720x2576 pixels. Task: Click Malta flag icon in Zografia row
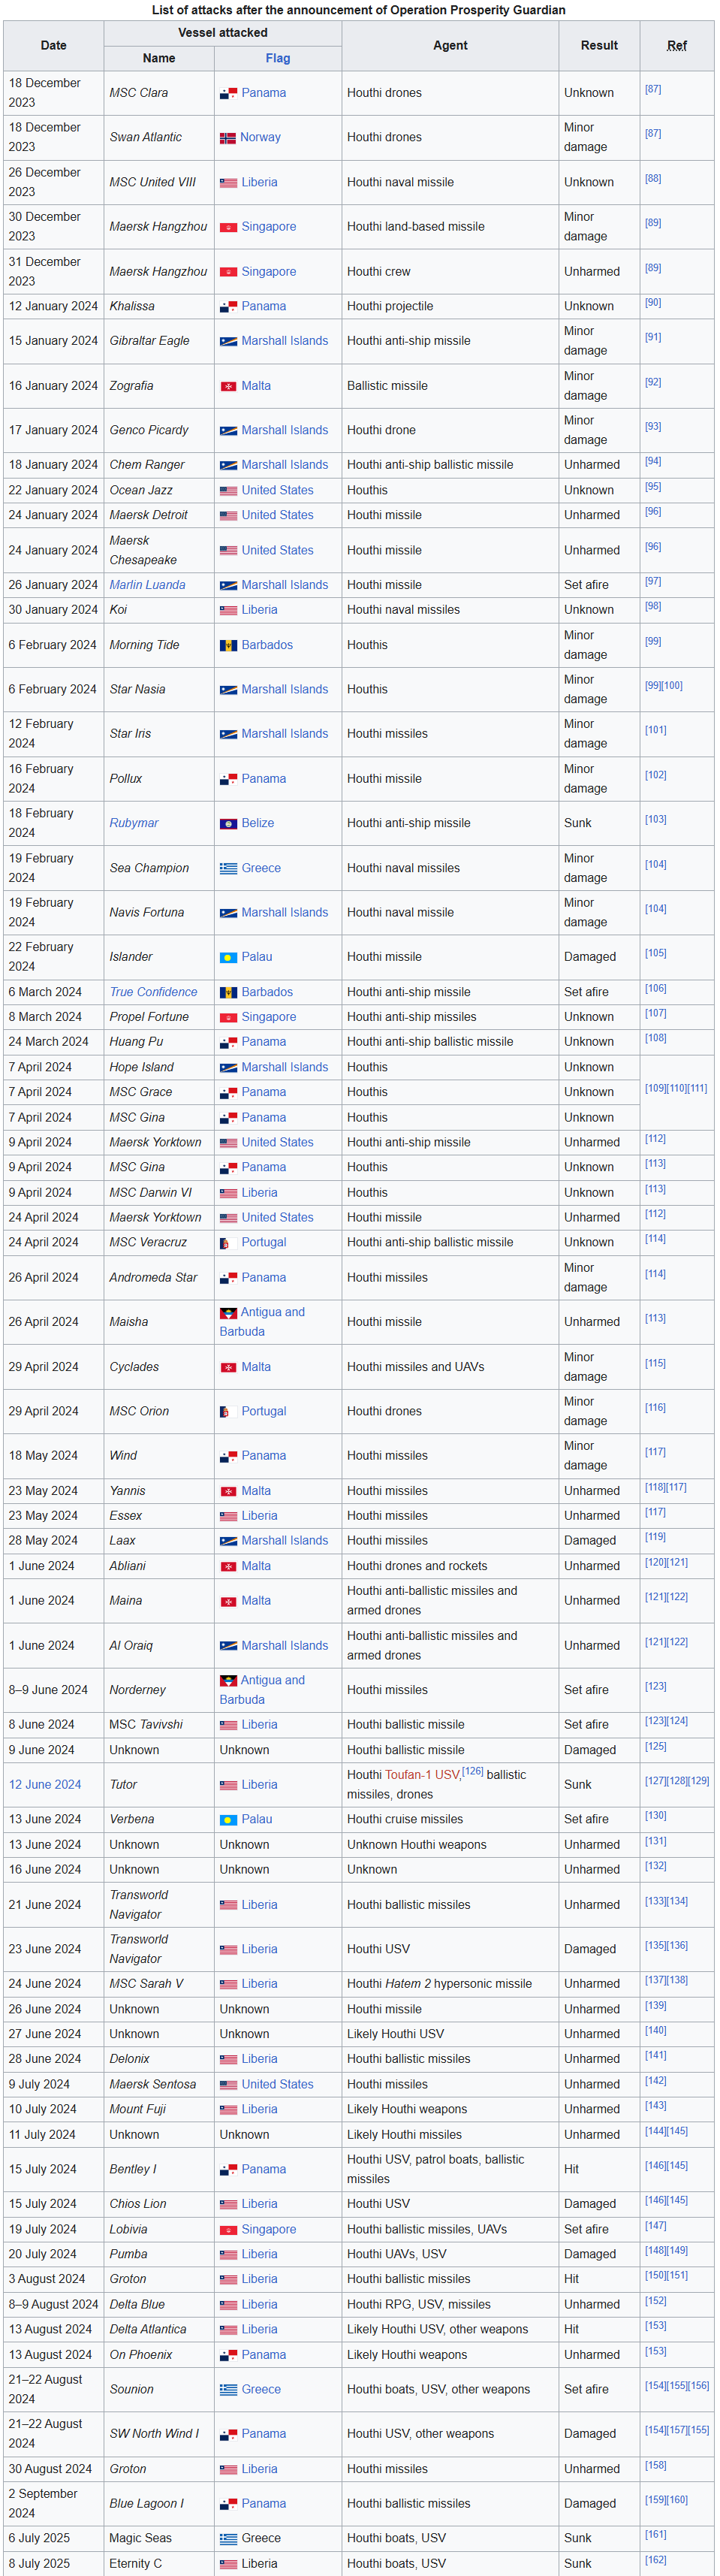coord(228,386)
